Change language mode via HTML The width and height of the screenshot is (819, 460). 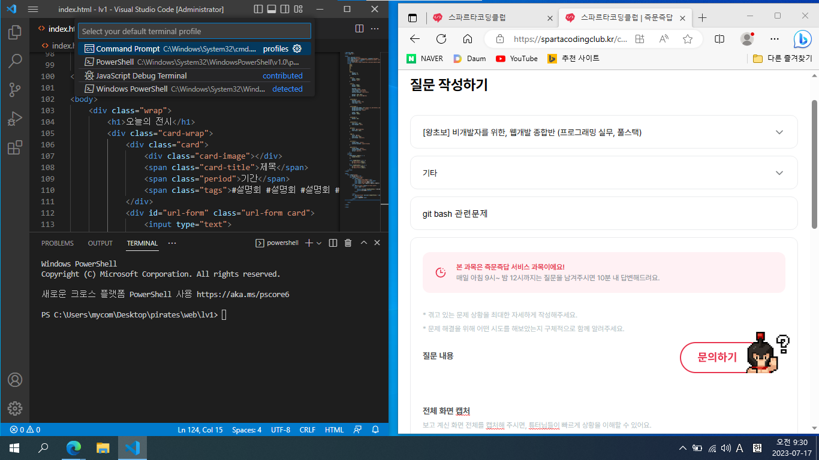(334, 429)
